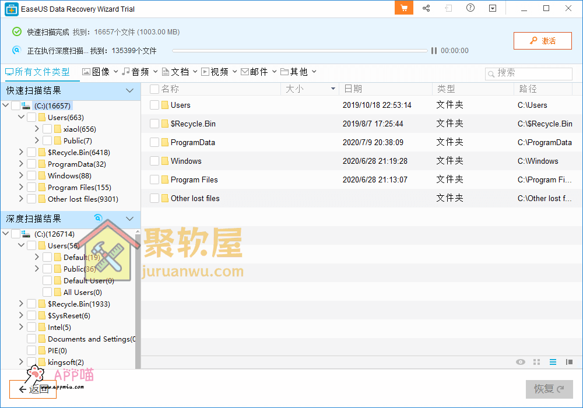The height and width of the screenshot is (408, 583).
Task: Collapse the 快速扫描结果 panel
Action: tap(129, 91)
